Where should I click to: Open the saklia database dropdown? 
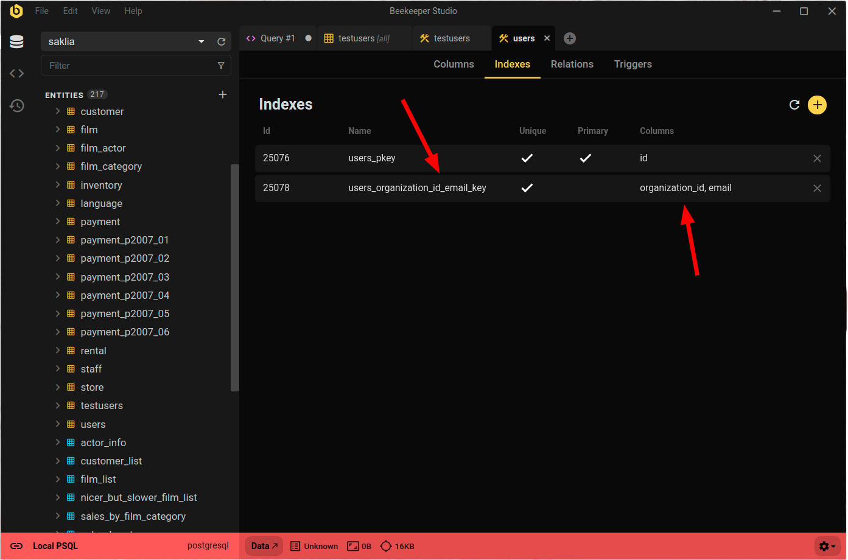(x=201, y=41)
